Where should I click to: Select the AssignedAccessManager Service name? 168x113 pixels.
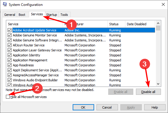point(36,75)
